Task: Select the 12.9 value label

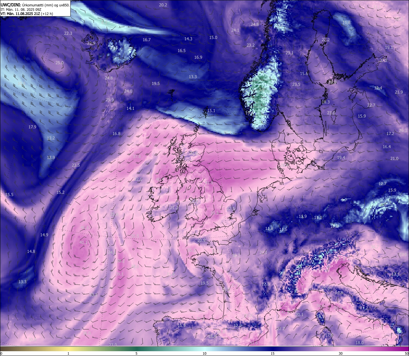Action: 51,158
